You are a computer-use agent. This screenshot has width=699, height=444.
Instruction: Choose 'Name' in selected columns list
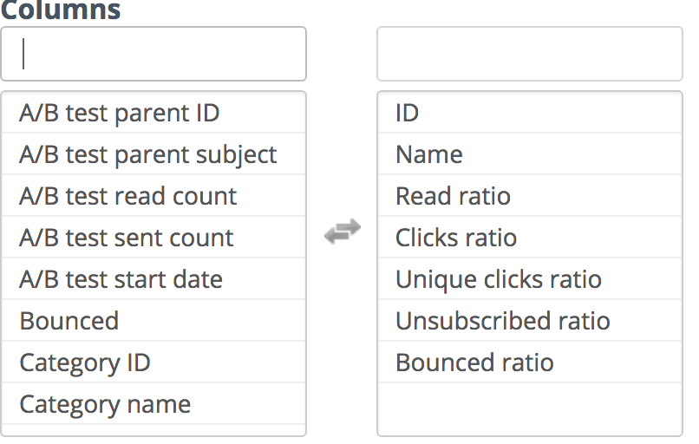(x=530, y=154)
